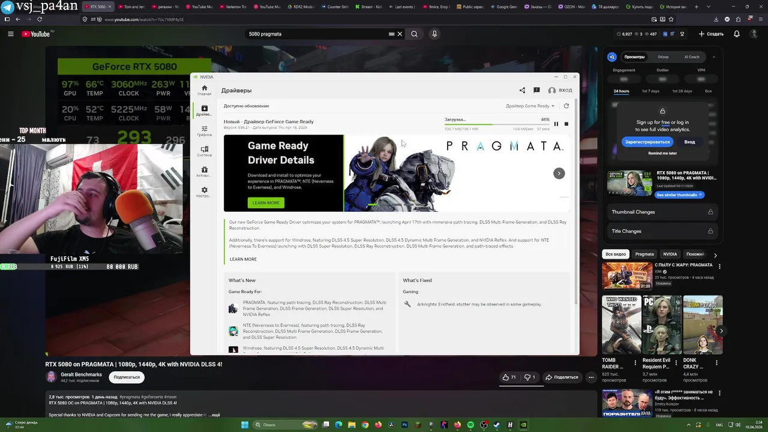Click Поделиться share button
The width and height of the screenshot is (768, 432).
pyautogui.click(x=562, y=377)
